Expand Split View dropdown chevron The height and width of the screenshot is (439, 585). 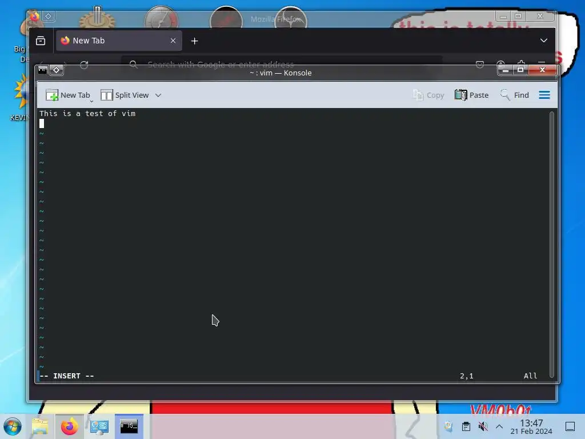[x=158, y=95]
